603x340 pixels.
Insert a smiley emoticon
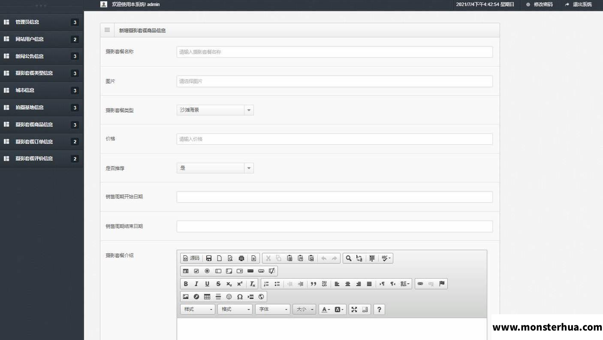point(229,297)
